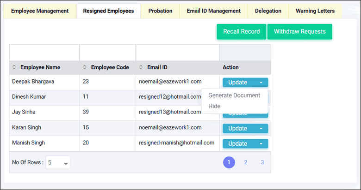Image resolution: width=361 pixels, height=190 pixels.
Task: Go to page 2 of results
Action: click(x=246, y=162)
